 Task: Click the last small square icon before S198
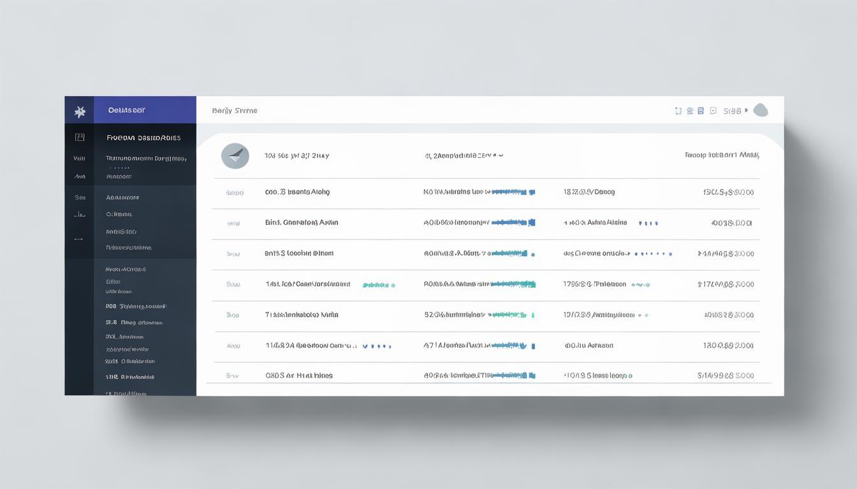[x=713, y=111]
